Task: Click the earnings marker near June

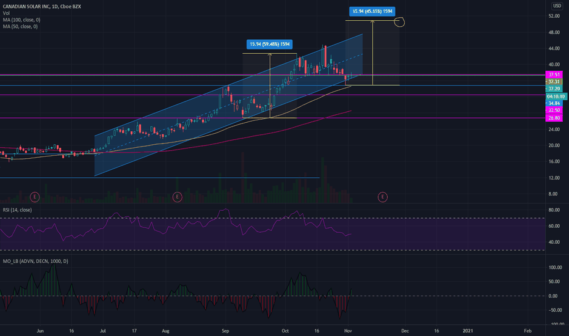Action: (x=34, y=197)
